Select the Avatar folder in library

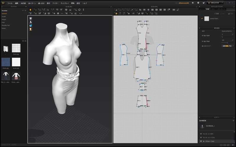click(x=4, y=16)
